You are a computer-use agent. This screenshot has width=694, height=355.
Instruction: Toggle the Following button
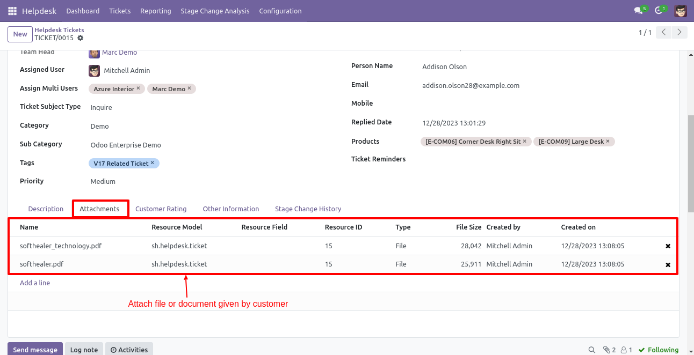[659, 350]
